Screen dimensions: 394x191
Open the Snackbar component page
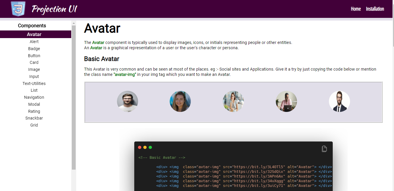pos(34,118)
